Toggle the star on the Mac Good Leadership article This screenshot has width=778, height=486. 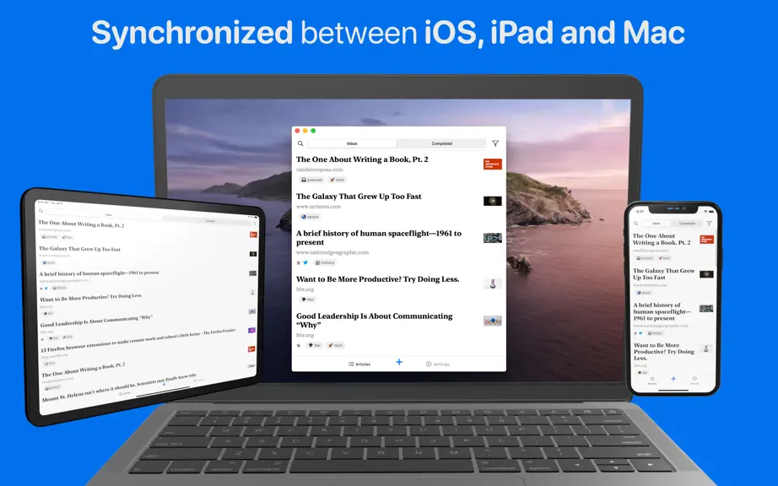(x=298, y=345)
